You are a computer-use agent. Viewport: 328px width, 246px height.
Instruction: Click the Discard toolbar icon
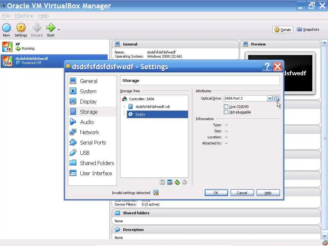[37, 30]
